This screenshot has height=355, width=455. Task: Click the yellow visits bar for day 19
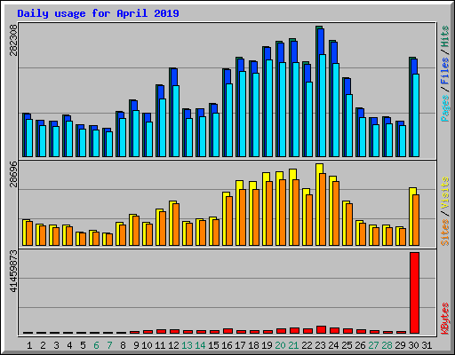266,209
